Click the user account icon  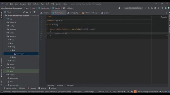pyautogui.click(x=120, y=8)
